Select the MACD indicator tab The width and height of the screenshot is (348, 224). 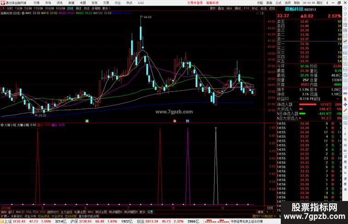[20, 212]
